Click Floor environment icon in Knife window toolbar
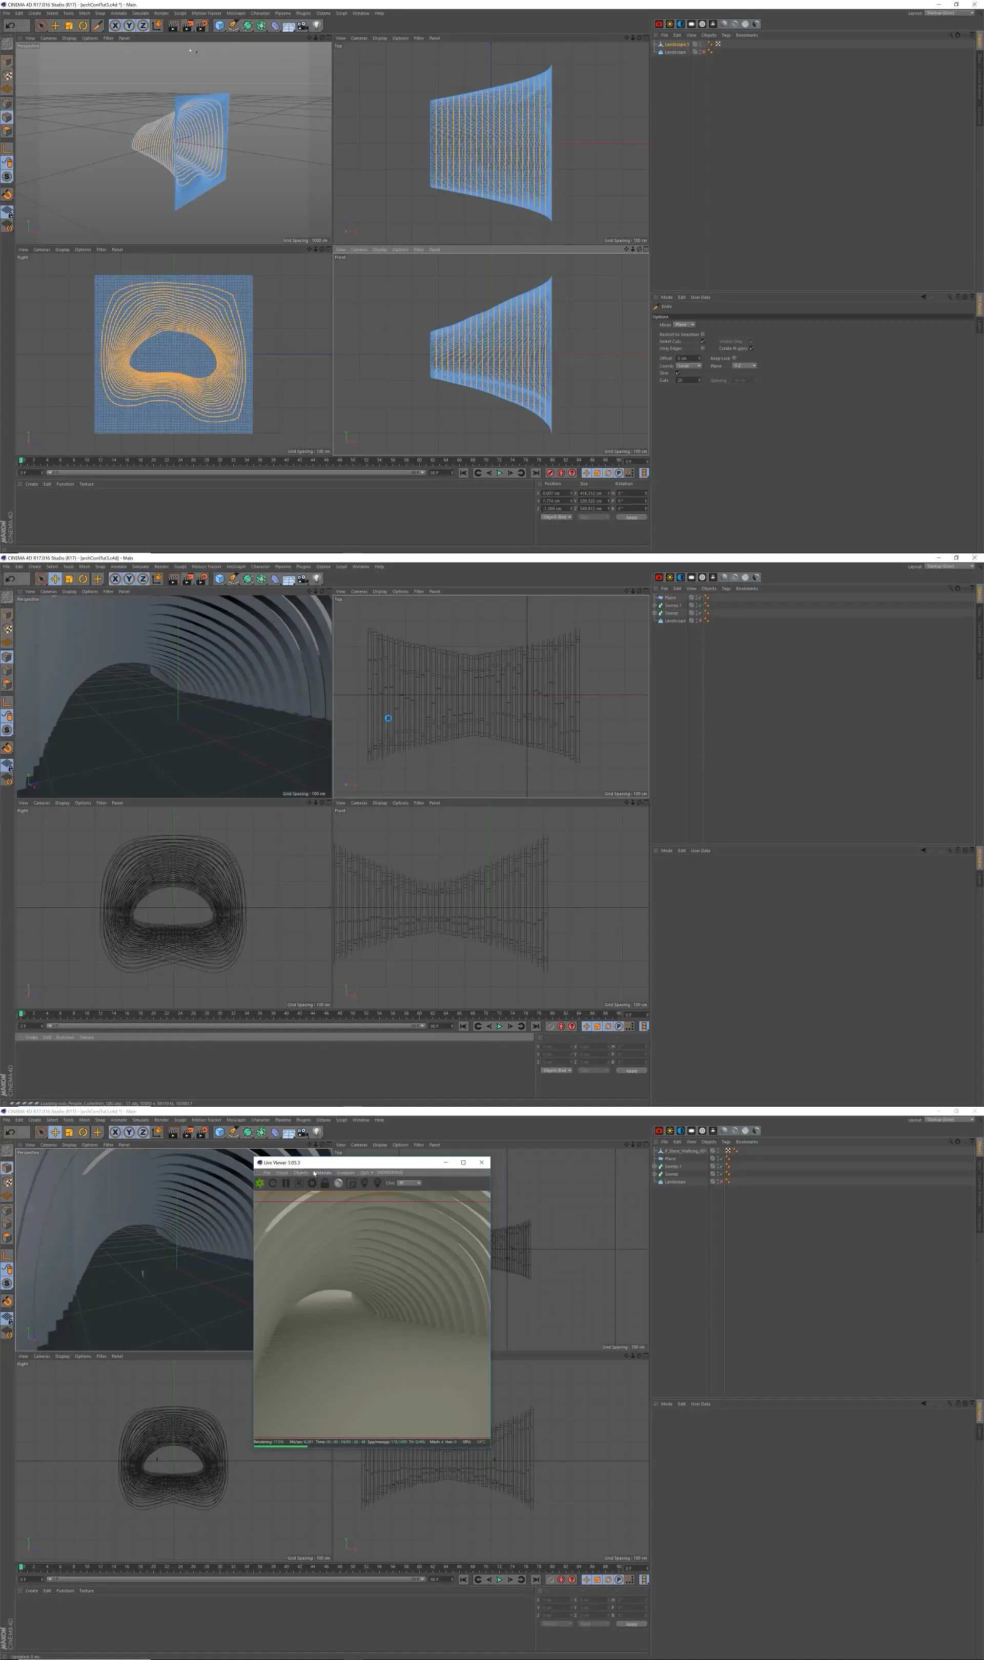The width and height of the screenshot is (984, 1660). pyautogui.click(x=289, y=26)
